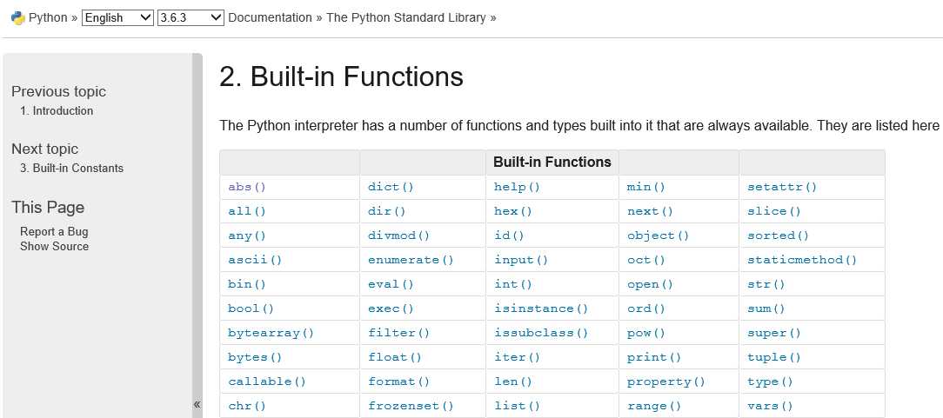Open the help() function link
This screenshot has width=943, height=418.
tap(518, 187)
